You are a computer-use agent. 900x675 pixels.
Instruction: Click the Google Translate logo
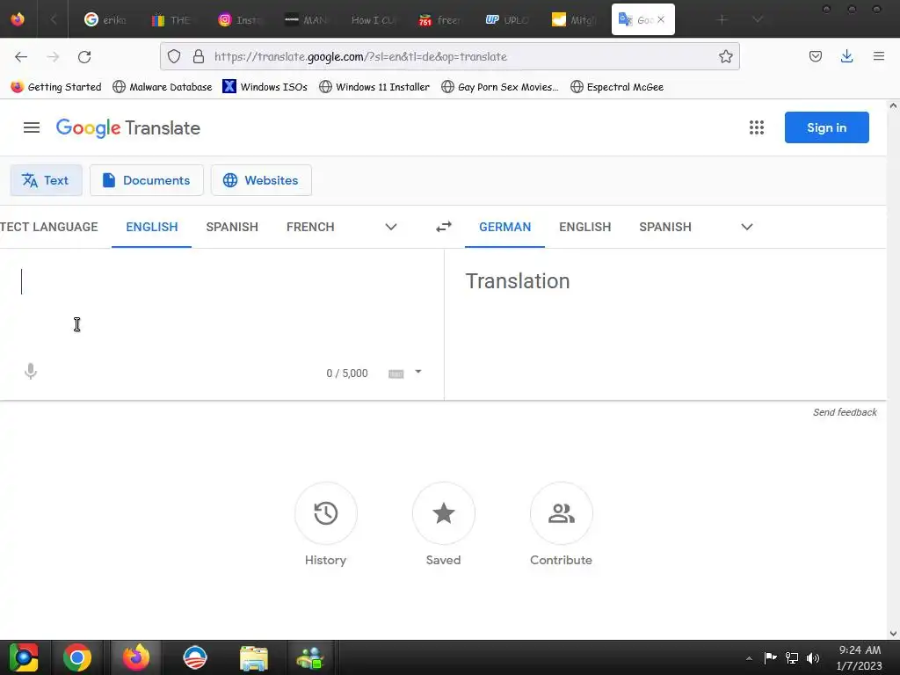tap(128, 127)
